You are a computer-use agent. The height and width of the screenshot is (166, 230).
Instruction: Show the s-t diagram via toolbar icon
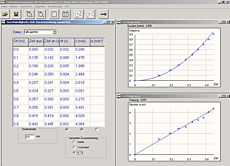79,14
